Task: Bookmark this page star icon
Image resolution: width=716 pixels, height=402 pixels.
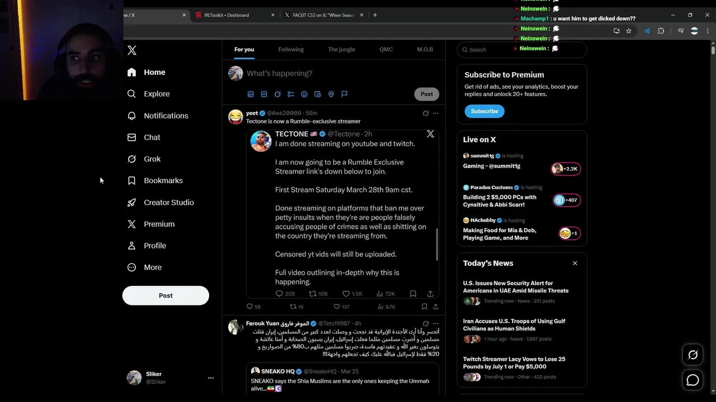Action: coord(629,31)
